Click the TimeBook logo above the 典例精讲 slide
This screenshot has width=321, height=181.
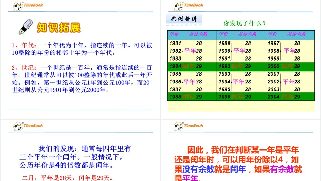click(x=188, y=5)
